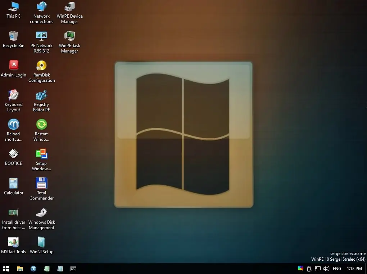Open the Calculator shortcut
Image resolution: width=367 pixels, height=274 pixels.
14,187
